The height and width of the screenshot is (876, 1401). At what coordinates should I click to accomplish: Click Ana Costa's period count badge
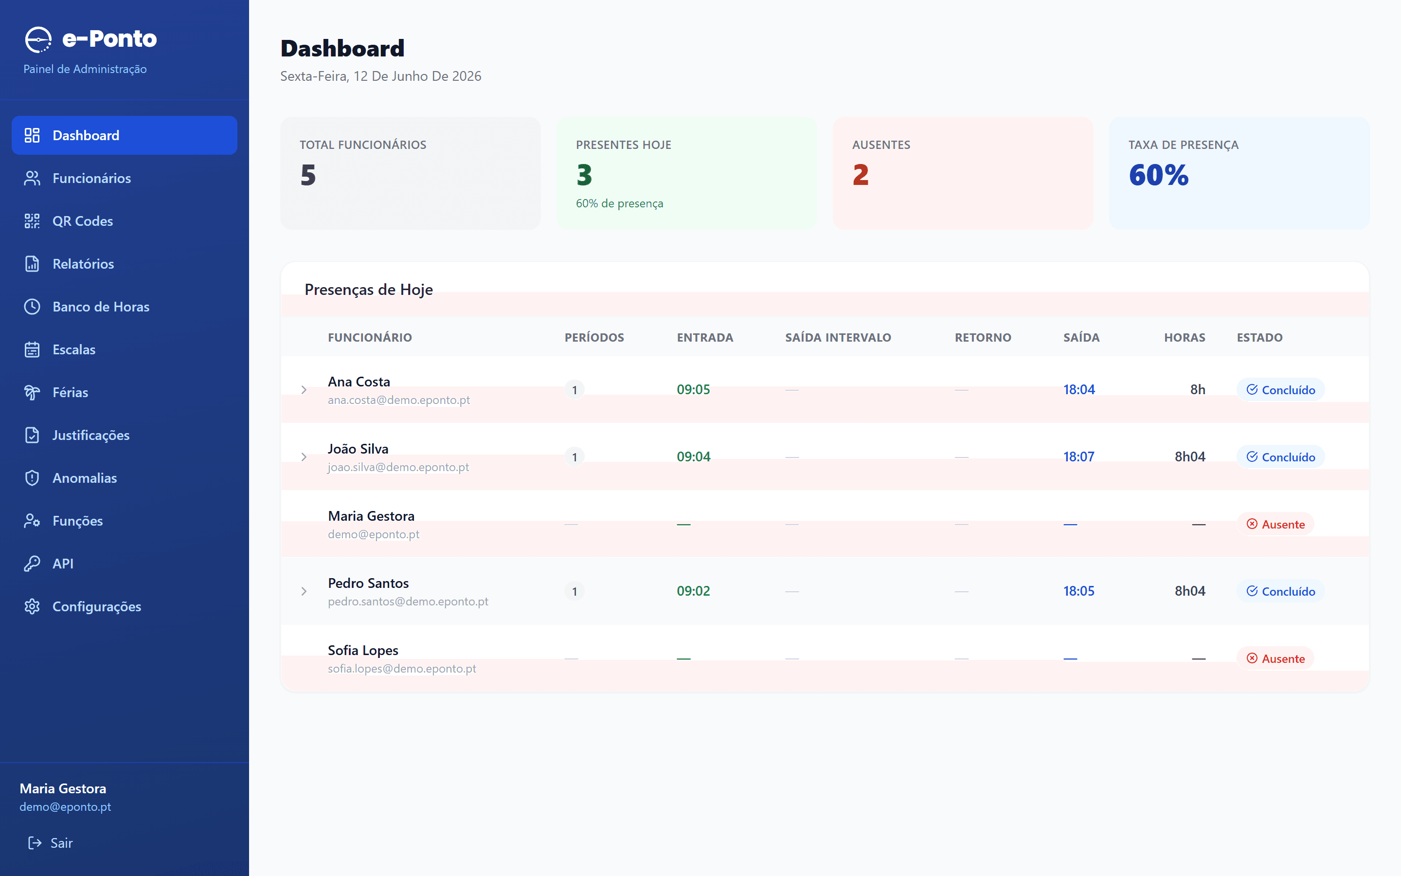coord(575,390)
